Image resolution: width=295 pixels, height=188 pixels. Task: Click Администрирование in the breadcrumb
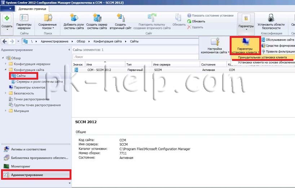(x=54, y=41)
